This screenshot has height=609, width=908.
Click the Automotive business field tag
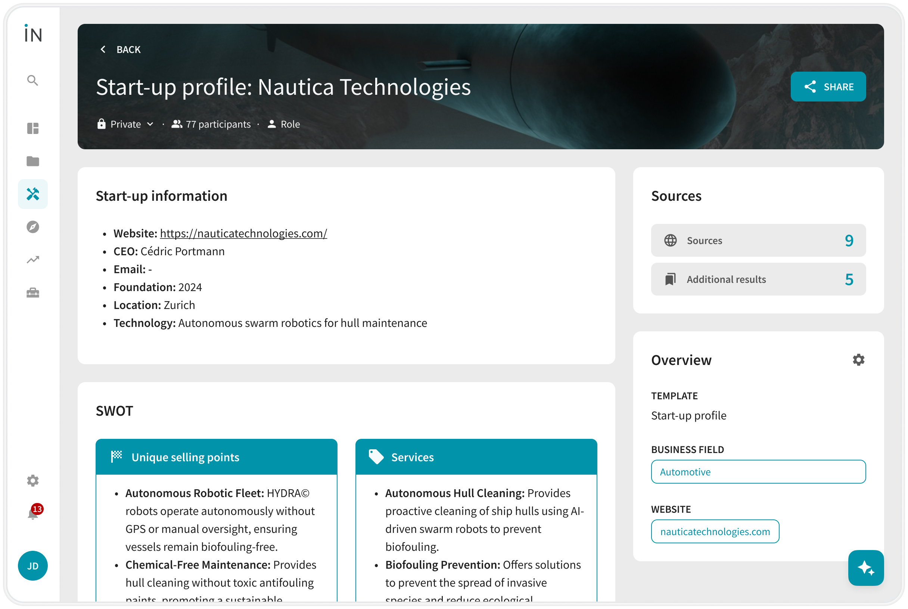pyautogui.click(x=758, y=472)
